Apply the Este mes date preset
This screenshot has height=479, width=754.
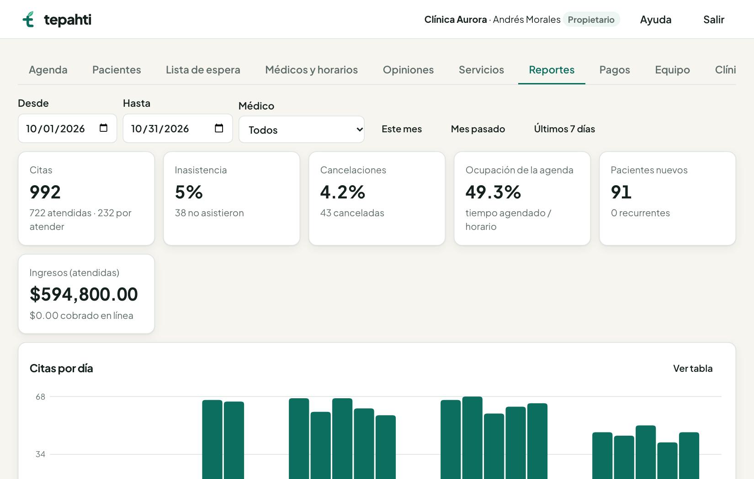(x=402, y=129)
